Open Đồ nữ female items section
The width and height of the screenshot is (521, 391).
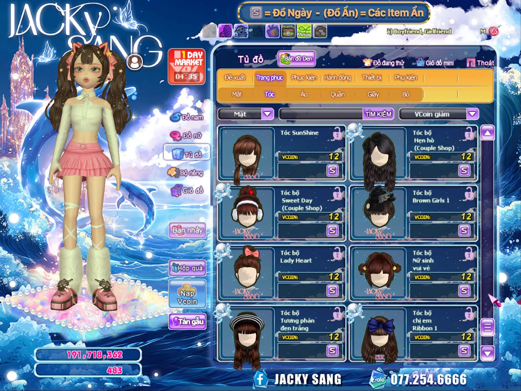pyautogui.click(x=186, y=136)
